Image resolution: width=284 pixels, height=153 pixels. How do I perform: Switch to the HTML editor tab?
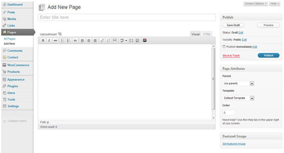(207, 34)
